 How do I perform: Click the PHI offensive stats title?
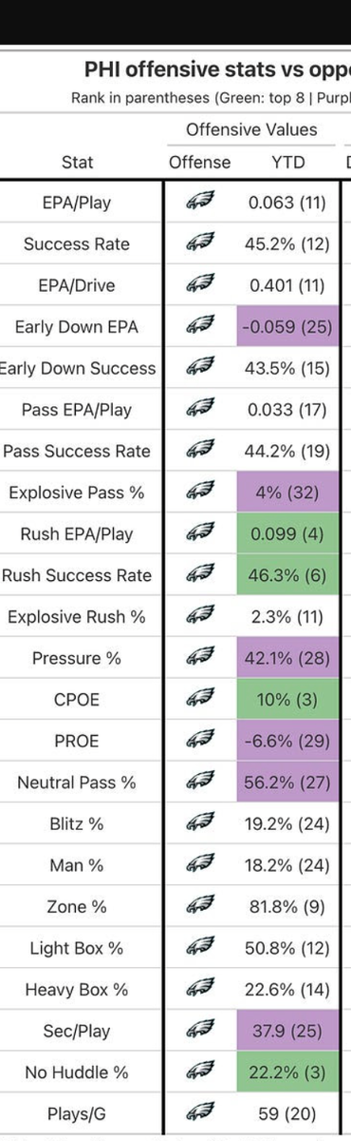[217, 69]
